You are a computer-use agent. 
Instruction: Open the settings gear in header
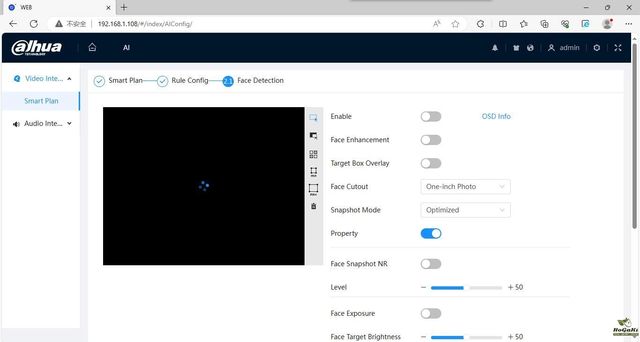[596, 48]
